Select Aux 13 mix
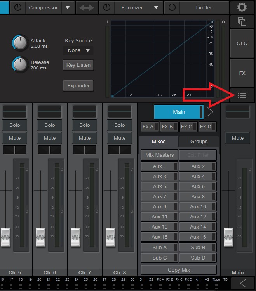This screenshot has width=256, height=291. [159, 227]
